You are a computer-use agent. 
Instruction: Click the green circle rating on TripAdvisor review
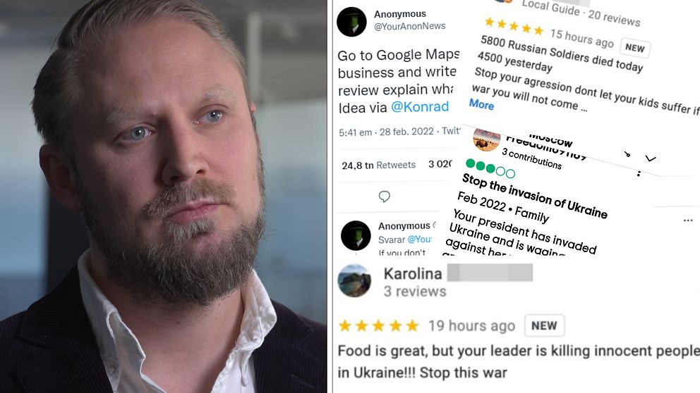click(490, 168)
